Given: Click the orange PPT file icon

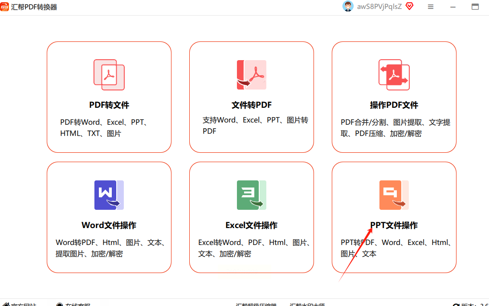Looking at the screenshot, I should coord(394,195).
